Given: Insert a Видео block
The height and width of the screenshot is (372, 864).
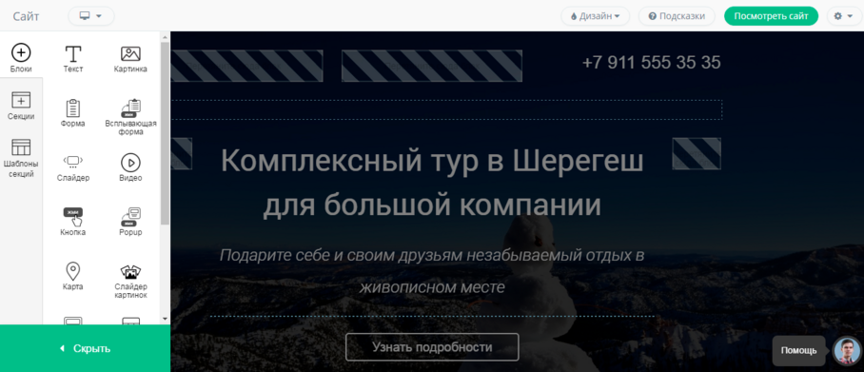Looking at the screenshot, I should pyautogui.click(x=130, y=168).
